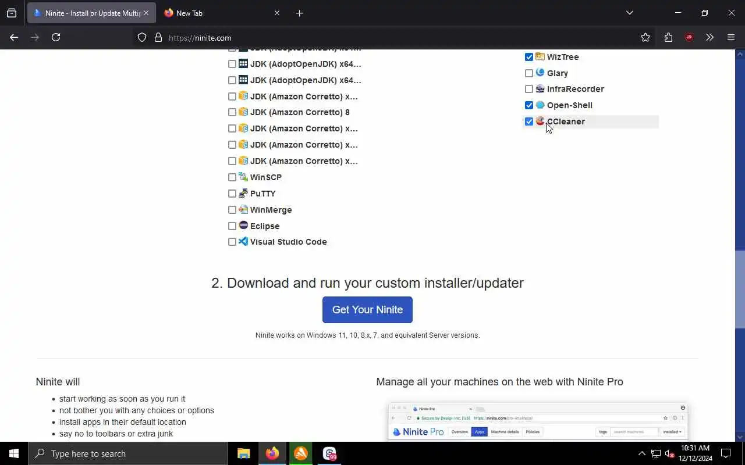
Task: Open a new browser tab
Action: point(299,13)
